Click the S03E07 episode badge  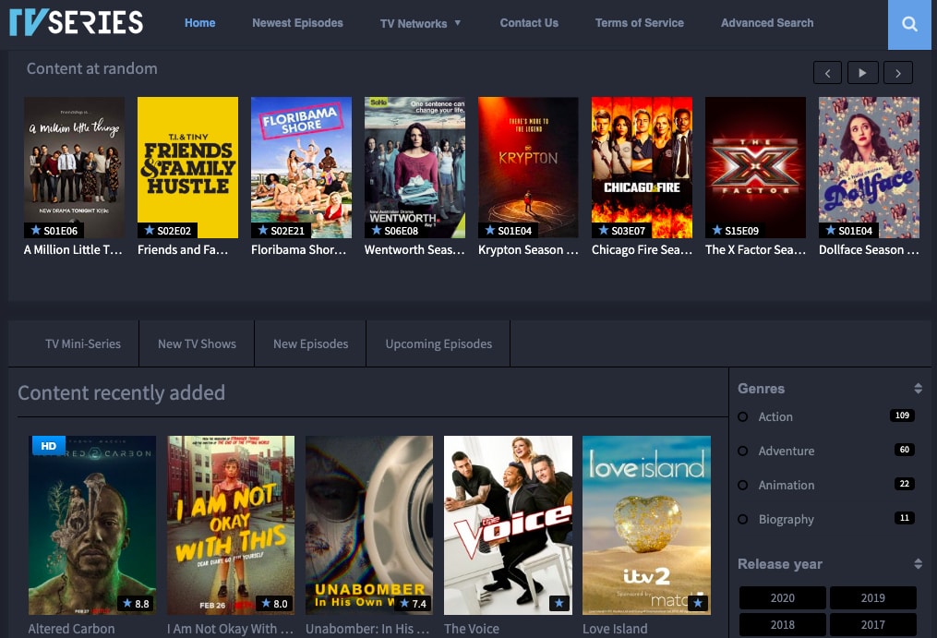click(622, 230)
